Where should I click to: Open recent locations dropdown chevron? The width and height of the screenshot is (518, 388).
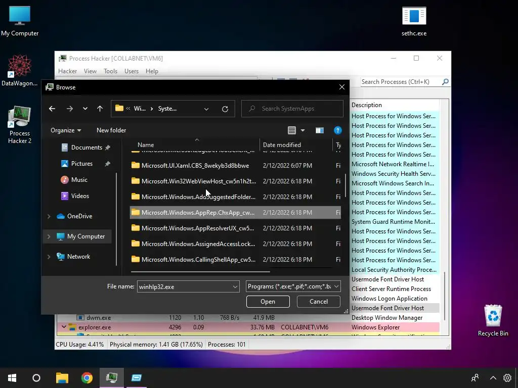point(85,109)
